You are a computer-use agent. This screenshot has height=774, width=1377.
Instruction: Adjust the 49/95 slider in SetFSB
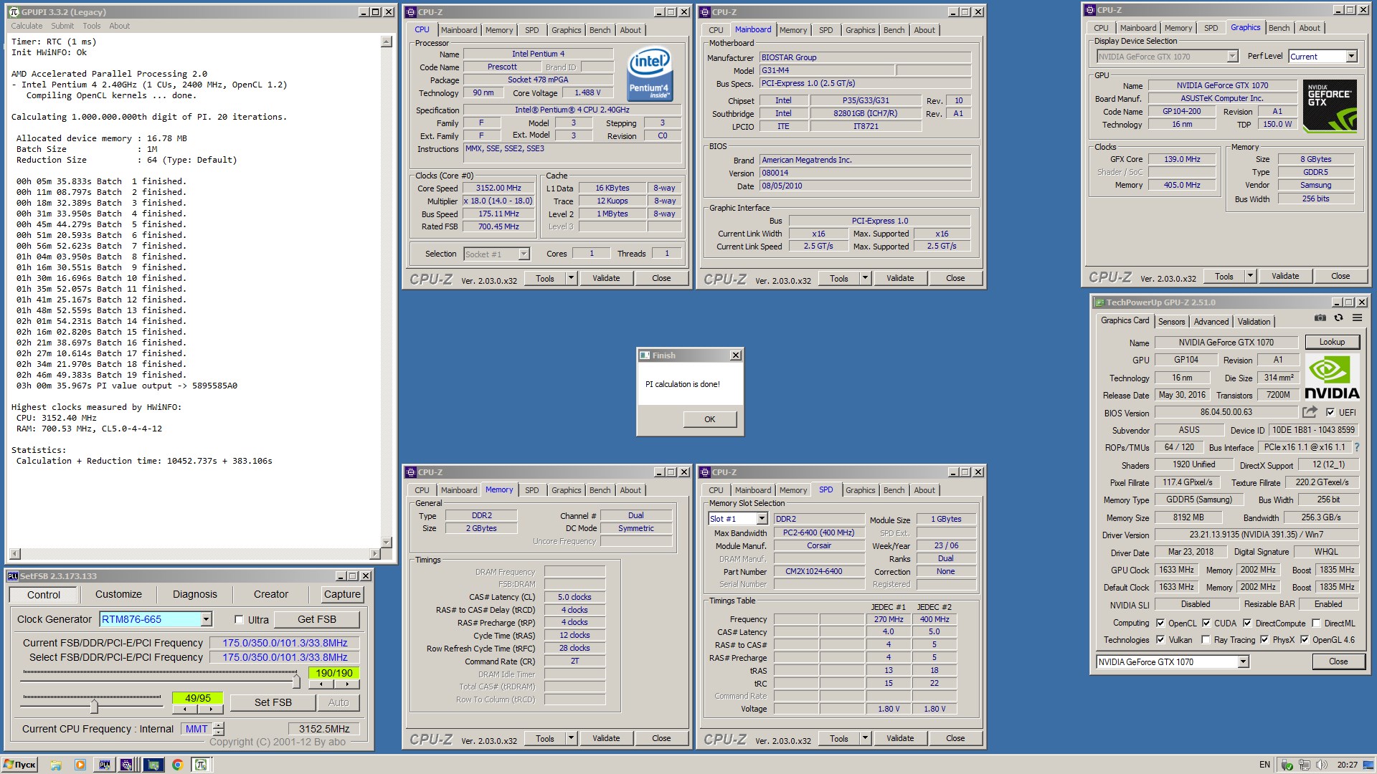coord(93,705)
